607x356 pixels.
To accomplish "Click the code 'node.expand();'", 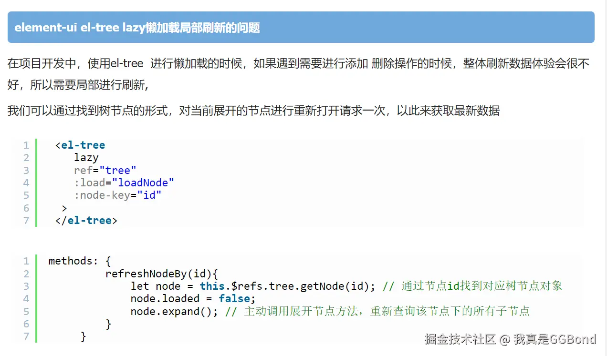I will [174, 311].
